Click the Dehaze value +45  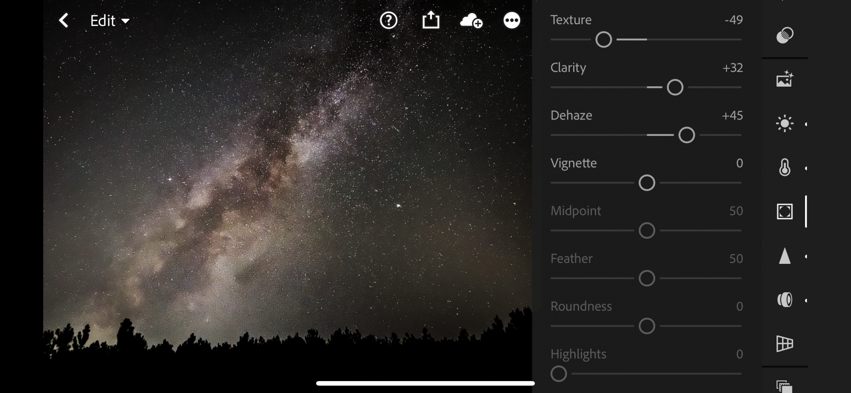tap(733, 116)
